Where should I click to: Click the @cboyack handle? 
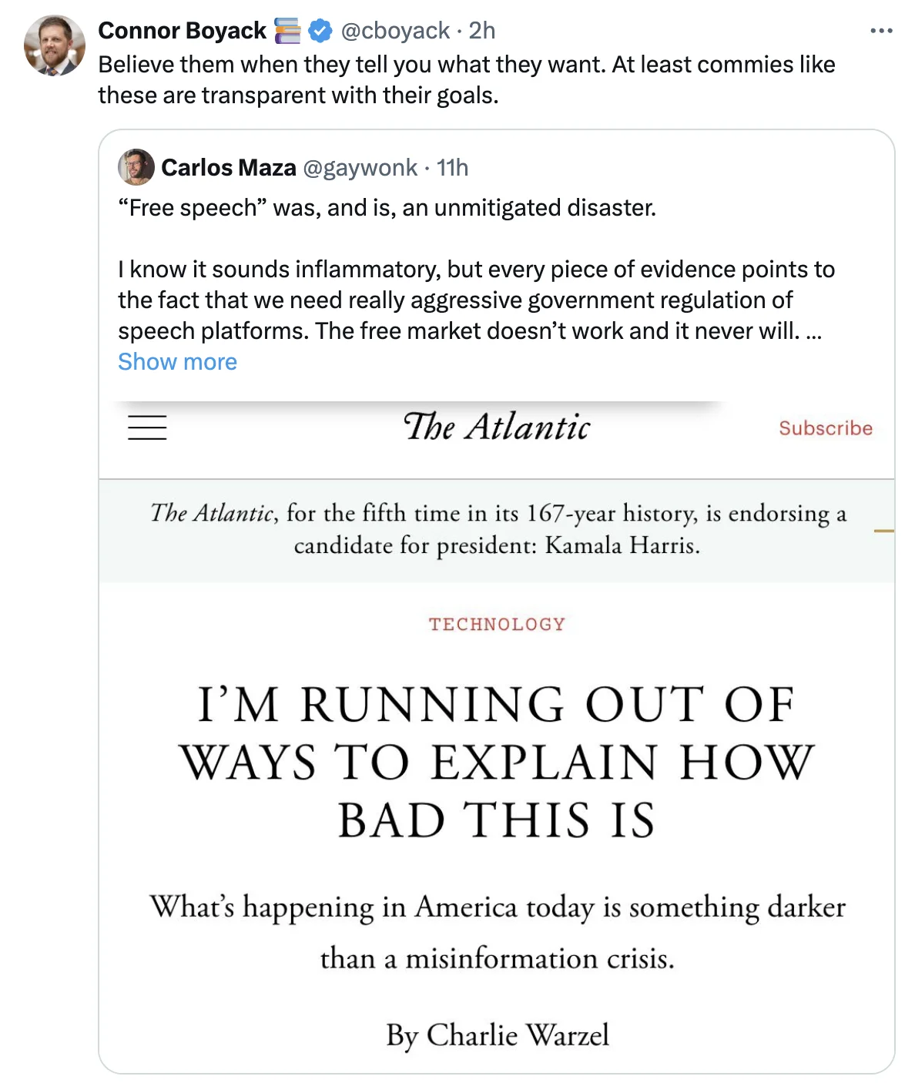tap(395, 31)
